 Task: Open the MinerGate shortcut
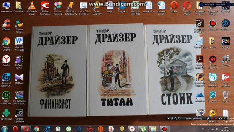200,97
